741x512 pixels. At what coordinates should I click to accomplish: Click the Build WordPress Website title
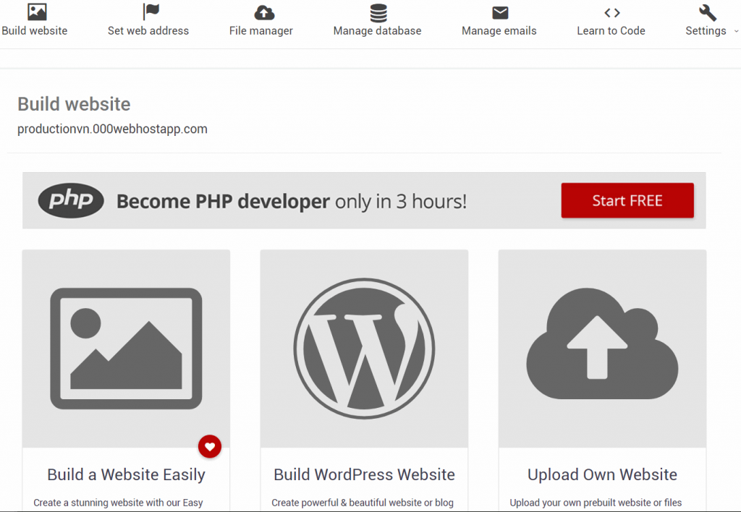(364, 474)
